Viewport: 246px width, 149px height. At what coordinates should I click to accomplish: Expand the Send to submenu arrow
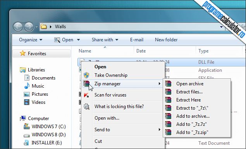pyautogui.click(x=159, y=130)
